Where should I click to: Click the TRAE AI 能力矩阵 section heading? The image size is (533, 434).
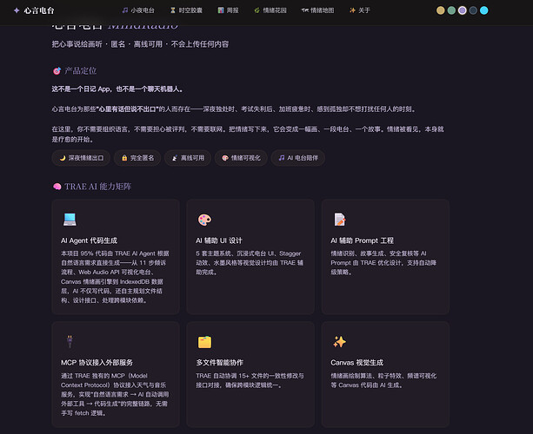(98, 187)
